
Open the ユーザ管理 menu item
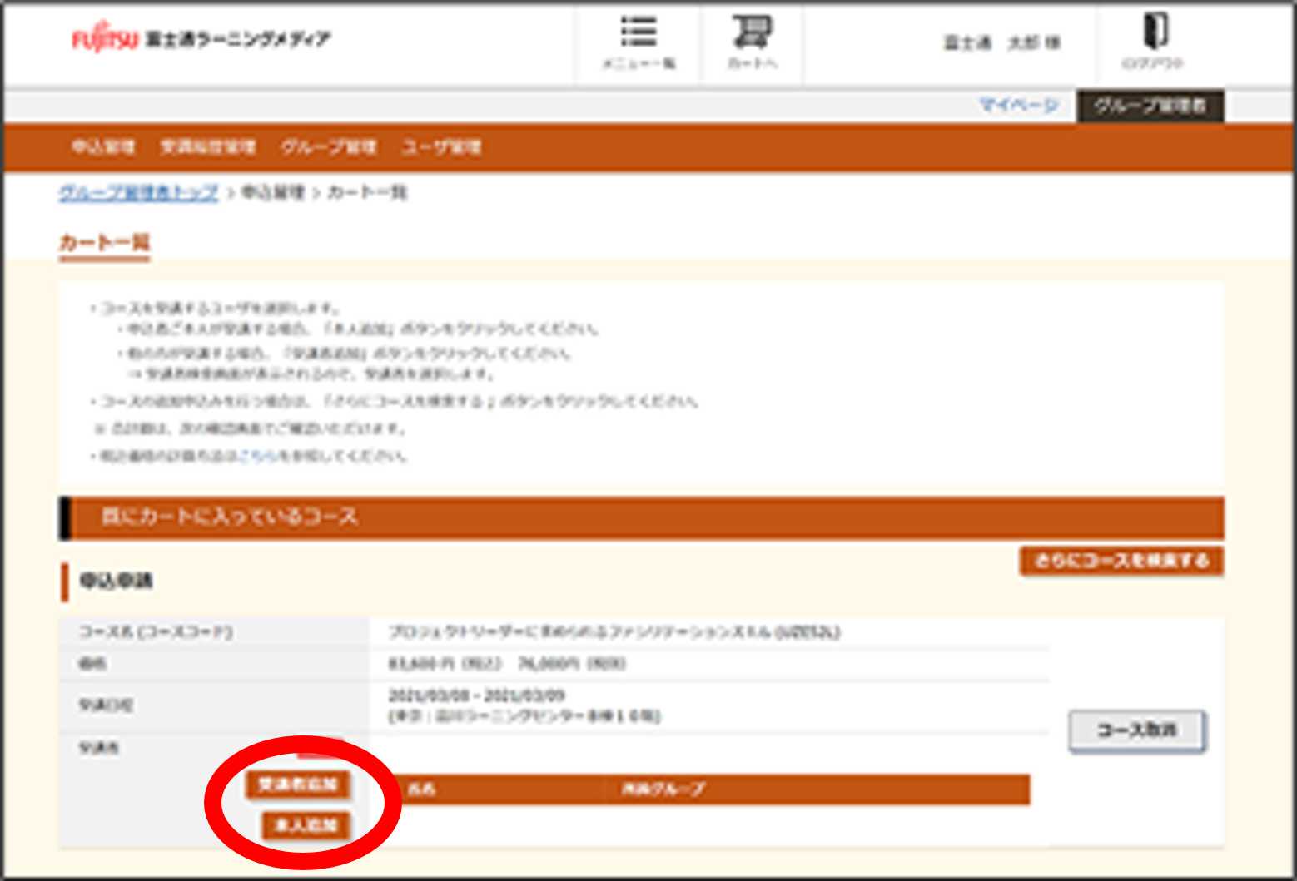tap(441, 147)
